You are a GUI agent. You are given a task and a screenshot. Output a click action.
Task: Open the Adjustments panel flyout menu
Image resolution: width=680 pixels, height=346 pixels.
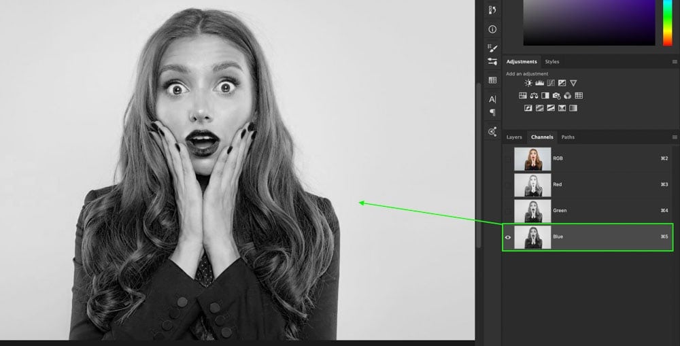[x=675, y=62]
